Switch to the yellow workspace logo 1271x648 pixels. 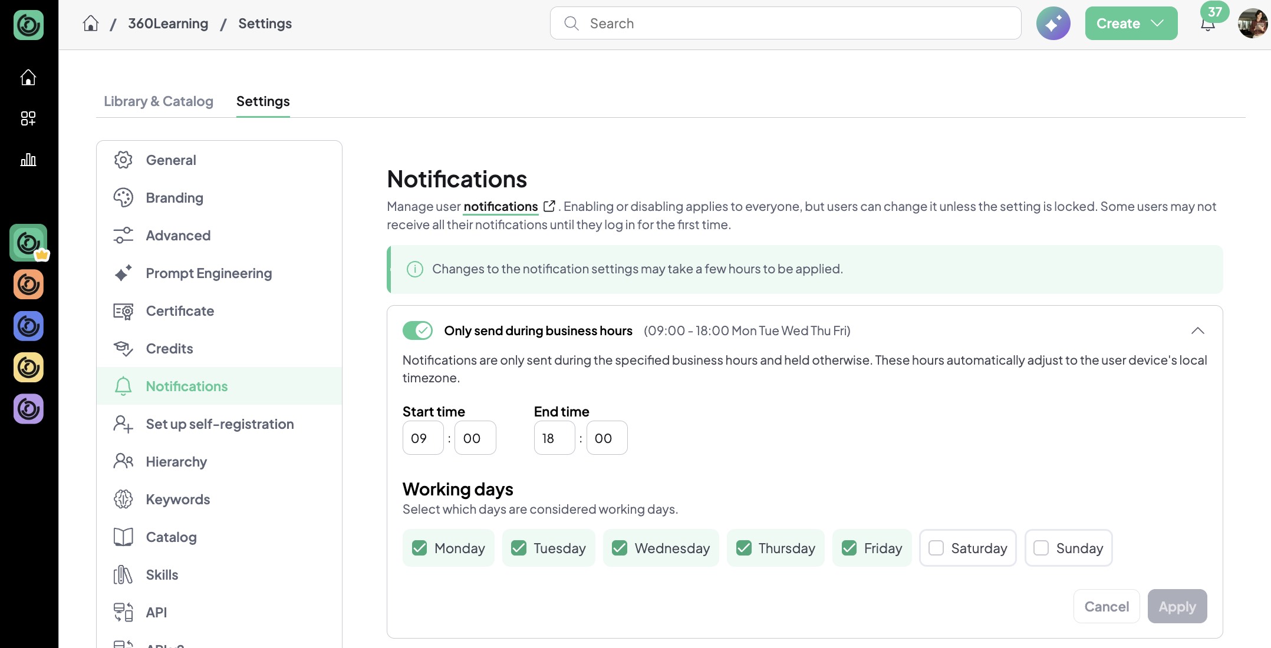coord(28,368)
